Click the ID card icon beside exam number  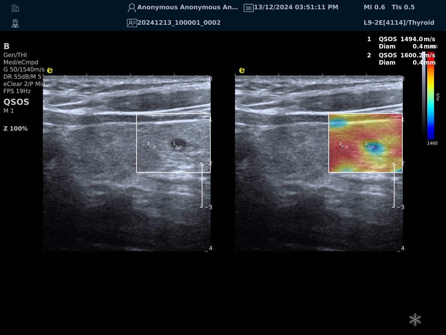pyautogui.click(x=132, y=23)
